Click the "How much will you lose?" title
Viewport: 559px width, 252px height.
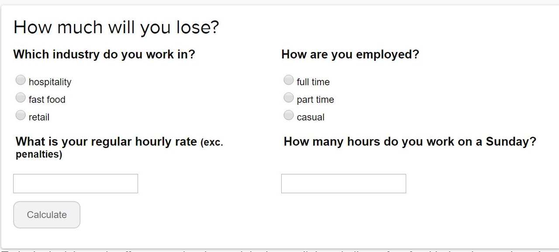click(x=116, y=27)
